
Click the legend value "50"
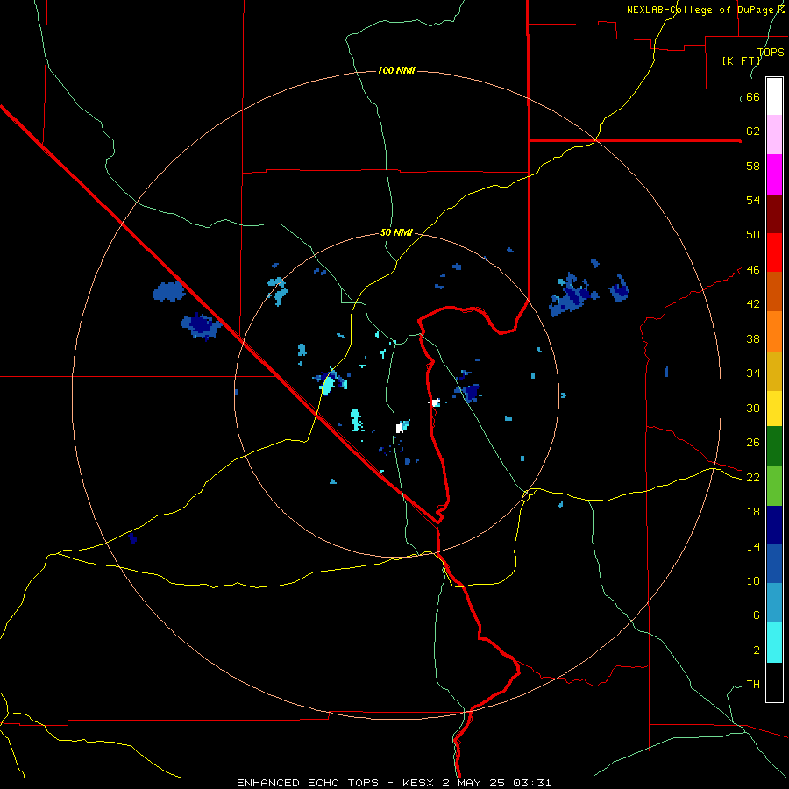click(753, 235)
